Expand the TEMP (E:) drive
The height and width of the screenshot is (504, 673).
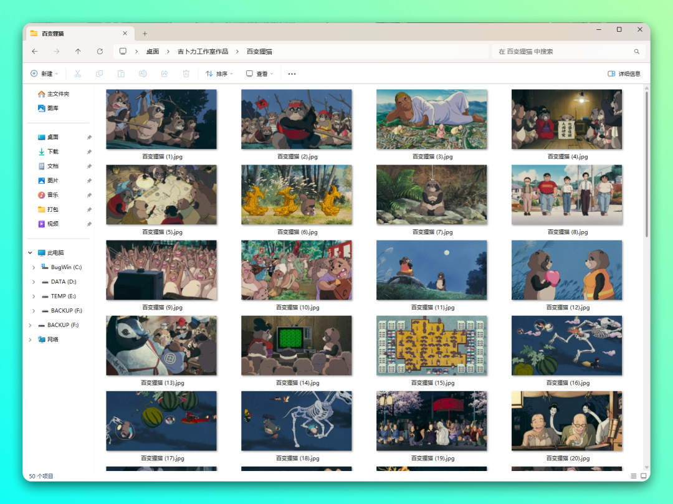tap(34, 296)
